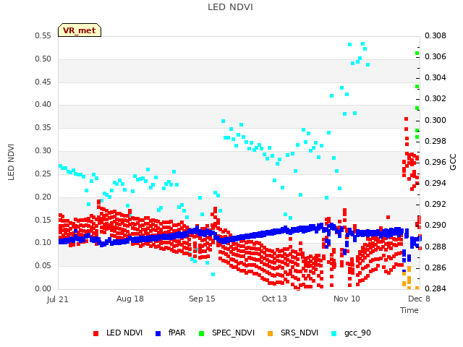Click the 0.25 left axis value
Viewport: 463px width, 347px height.
coord(43,173)
